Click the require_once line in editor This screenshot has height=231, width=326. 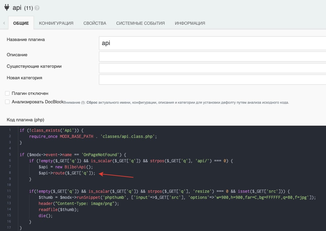(x=93, y=136)
